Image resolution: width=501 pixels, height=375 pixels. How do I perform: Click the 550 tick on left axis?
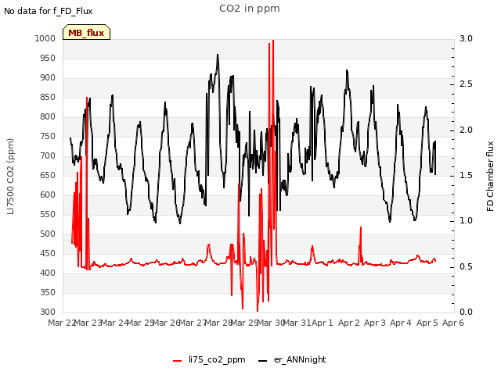point(48,215)
